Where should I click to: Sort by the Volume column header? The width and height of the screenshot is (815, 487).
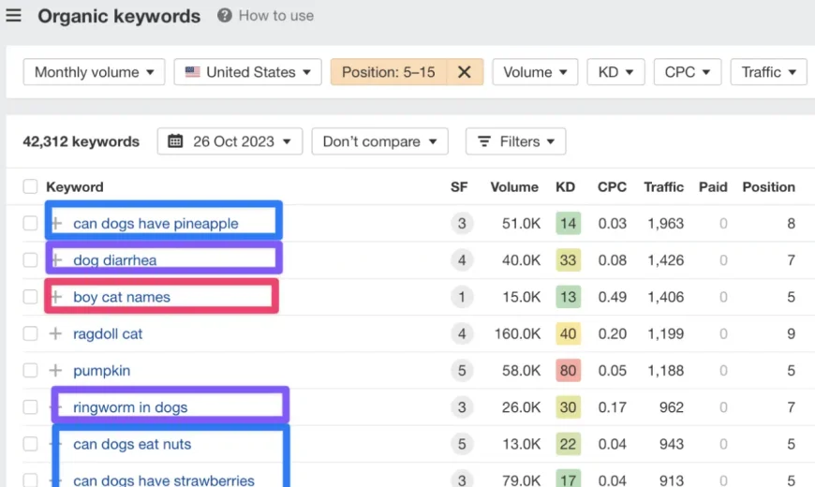pos(514,187)
